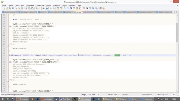This screenshot has width=180, height=101.
Task: Open the Правка menu
Action: coord(10,6)
